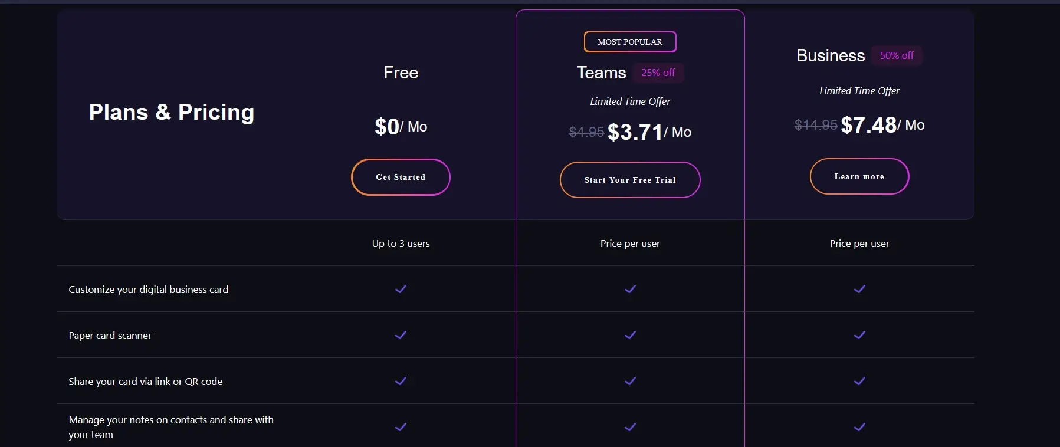The height and width of the screenshot is (447, 1060).
Task: Click Teams checkmark for Share via QR code
Action: tap(630, 381)
